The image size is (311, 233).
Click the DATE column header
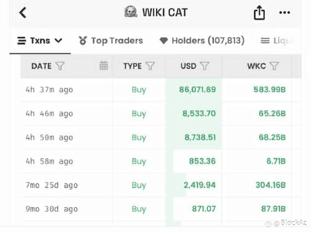(x=41, y=66)
